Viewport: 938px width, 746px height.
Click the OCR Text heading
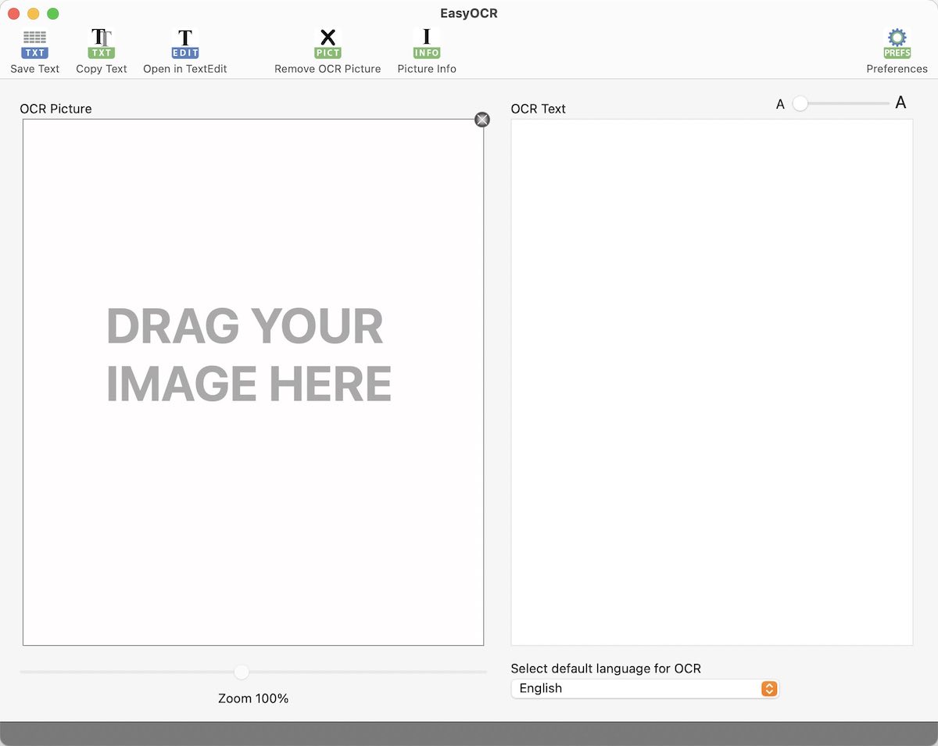pos(539,109)
